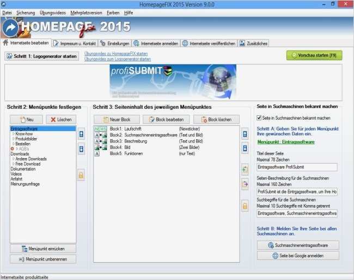Image resolution: width=354 pixels, height=280 pixels.
Task: Select Videos in the menu tree
Action: (x=16, y=174)
